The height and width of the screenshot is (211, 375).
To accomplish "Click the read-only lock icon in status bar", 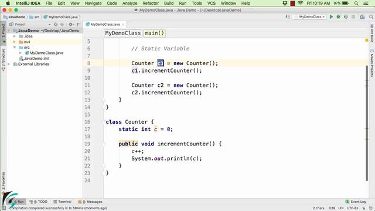I will tap(364, 209).
